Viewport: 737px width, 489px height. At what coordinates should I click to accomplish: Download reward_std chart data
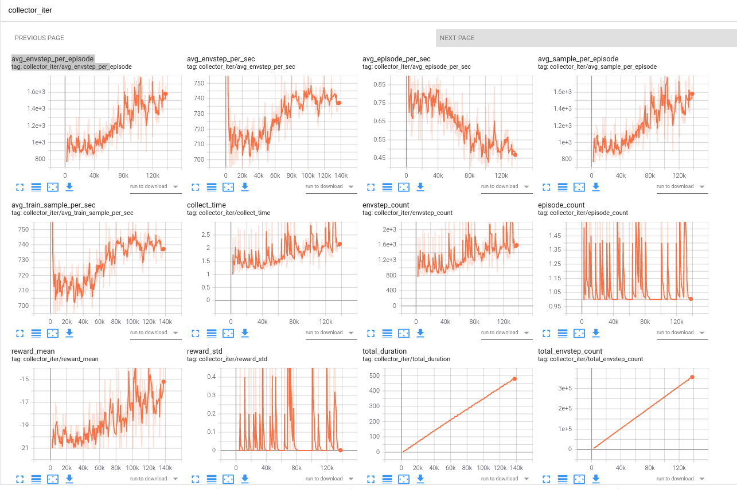(x=245, y=479)
